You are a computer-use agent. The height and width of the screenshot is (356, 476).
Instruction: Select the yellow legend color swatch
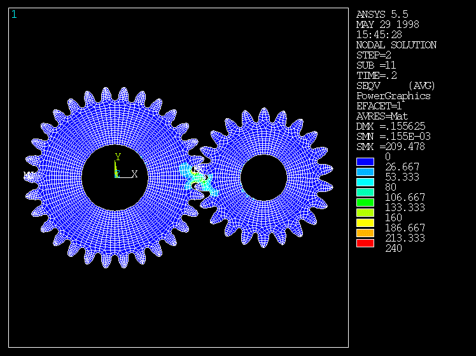click(x=365, y=222)
